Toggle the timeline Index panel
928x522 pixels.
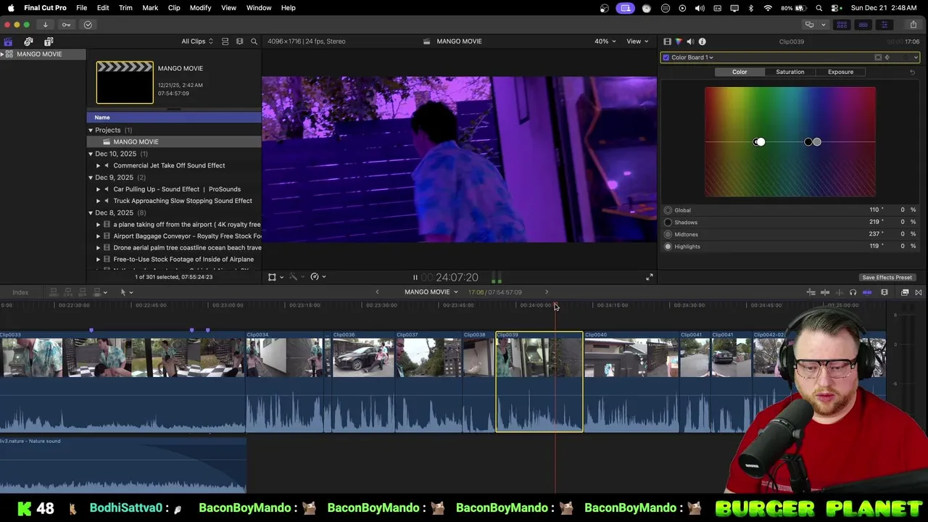click(20, 292)
